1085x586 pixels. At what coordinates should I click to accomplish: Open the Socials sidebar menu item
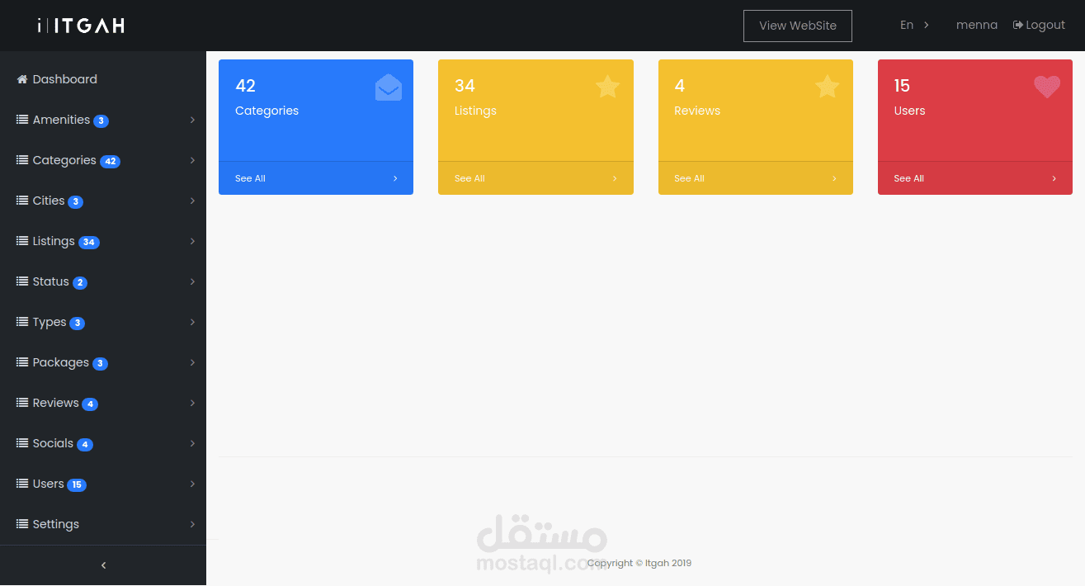[x=103, y=443]
